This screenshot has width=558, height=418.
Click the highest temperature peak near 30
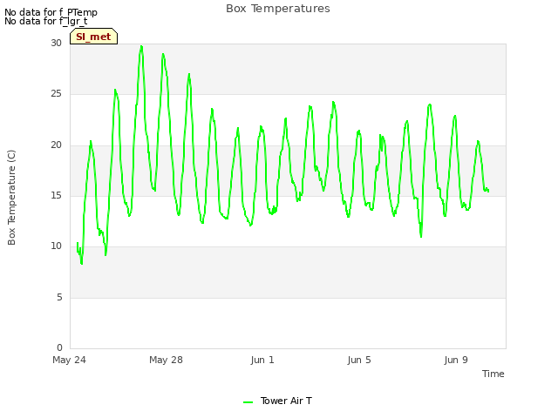click(x=141, y=46)
